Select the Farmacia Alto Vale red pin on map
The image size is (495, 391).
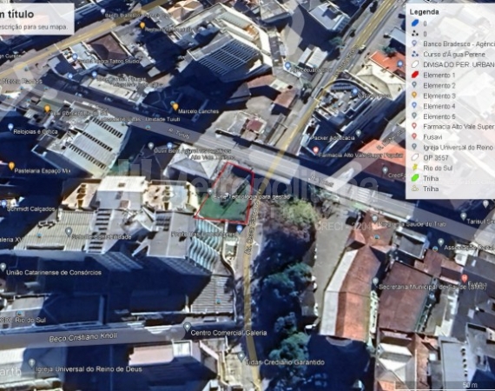pos(315,150)
